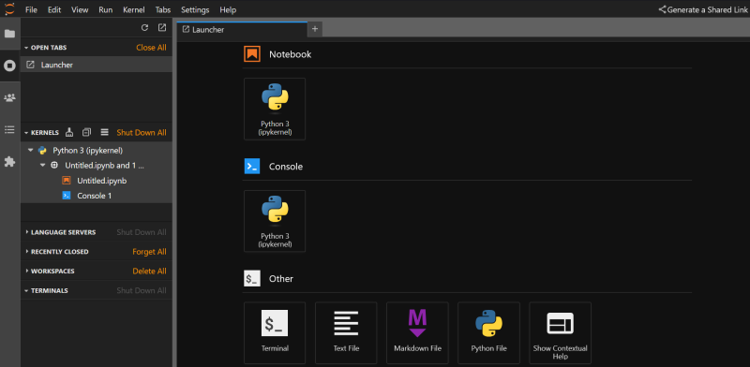
Task: Expand the Terminals section
Action: (x=26, y=290)
